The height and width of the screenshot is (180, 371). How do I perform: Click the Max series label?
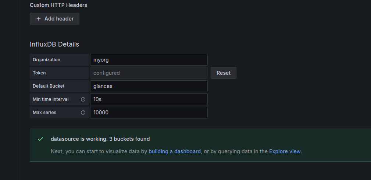click(x=44, y=113)
